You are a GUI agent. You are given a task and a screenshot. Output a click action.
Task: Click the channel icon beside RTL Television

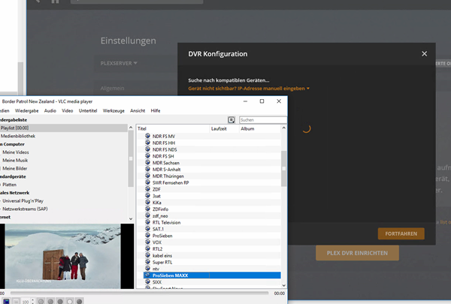click(x=147, y=222)
